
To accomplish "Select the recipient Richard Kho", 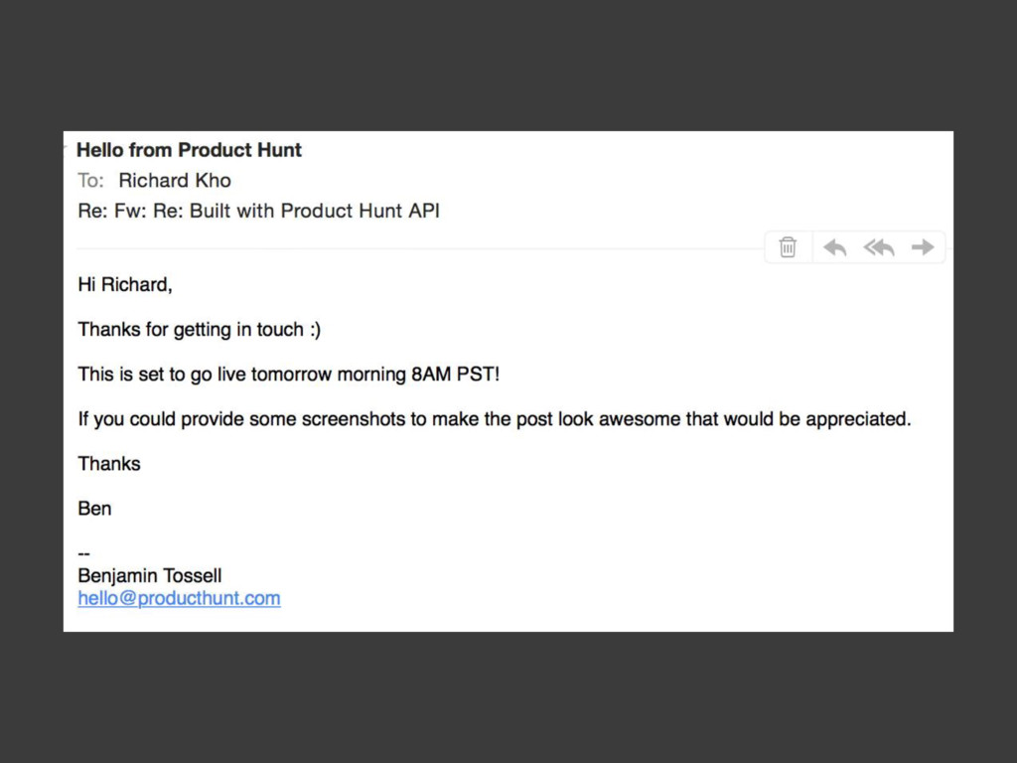I will (x=175, y=181).
